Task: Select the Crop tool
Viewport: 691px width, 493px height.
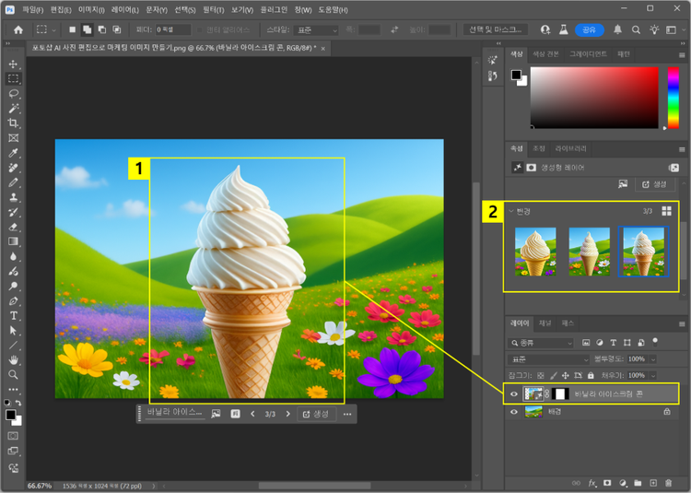Action: 14,123
